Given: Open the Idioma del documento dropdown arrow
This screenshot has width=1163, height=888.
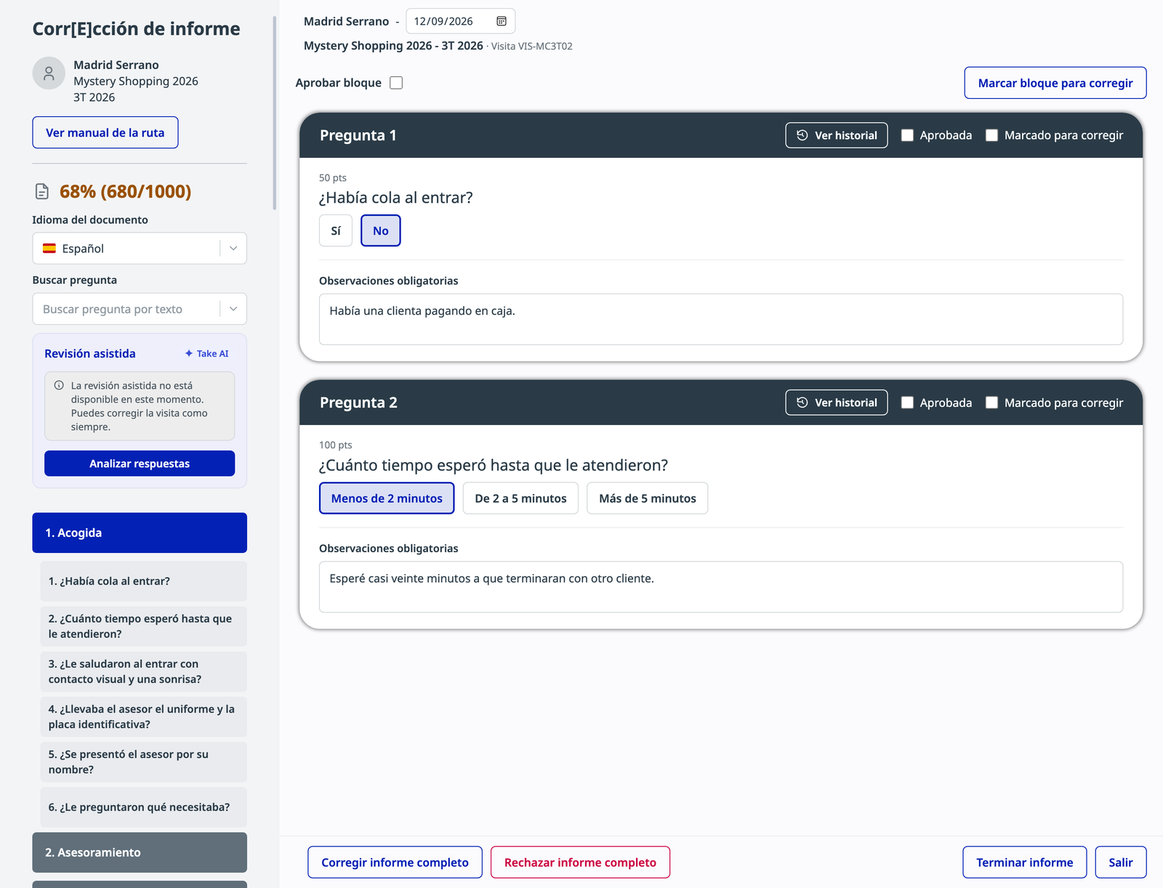Looking at the screenshot, I should click(x=233, y=249).
